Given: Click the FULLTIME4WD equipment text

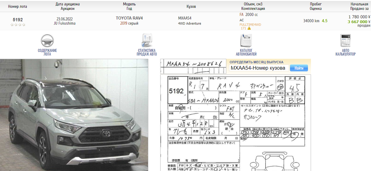Looking at the screenshot, I should (x=250, y=24).
